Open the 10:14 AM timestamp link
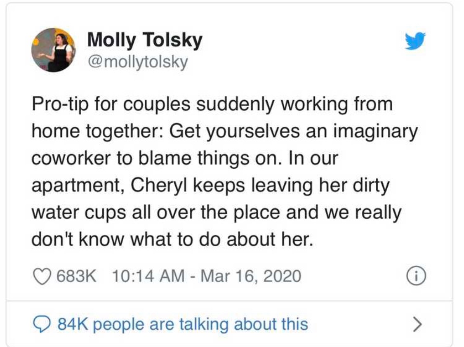Viewport: 464px width, 347px height. pos(148,276)
